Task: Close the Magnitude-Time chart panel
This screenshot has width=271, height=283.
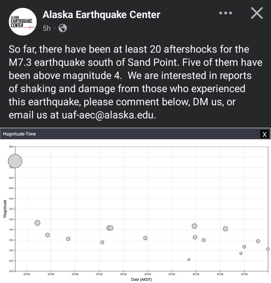Action: coord(265,134)
